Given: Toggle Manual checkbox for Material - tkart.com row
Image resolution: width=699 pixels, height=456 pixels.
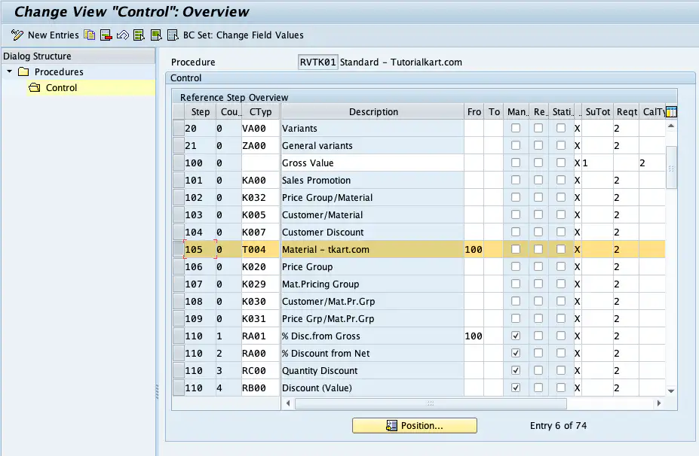Looking at the screenshot, I should click(516, 250).
